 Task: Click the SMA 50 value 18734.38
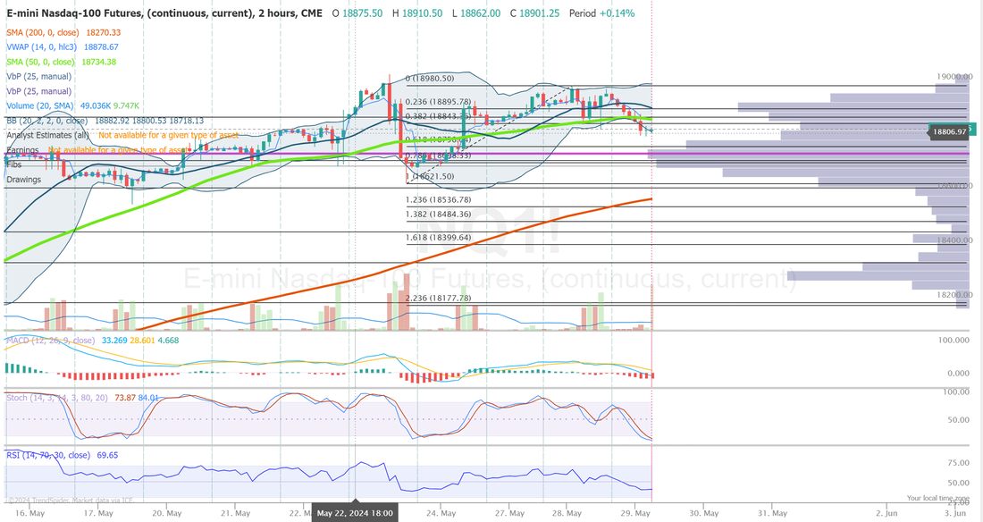99,62
